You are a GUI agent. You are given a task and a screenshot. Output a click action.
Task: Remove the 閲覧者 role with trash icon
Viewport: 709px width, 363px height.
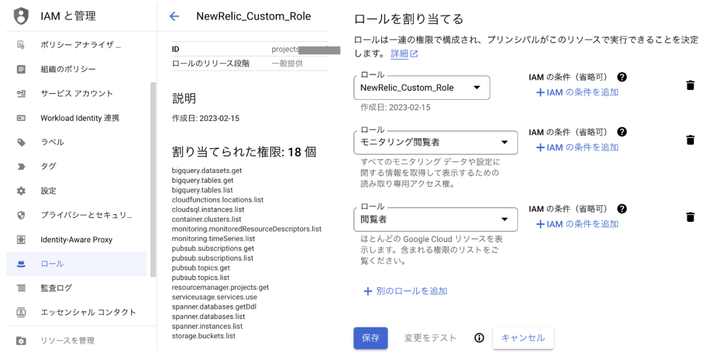690,217
